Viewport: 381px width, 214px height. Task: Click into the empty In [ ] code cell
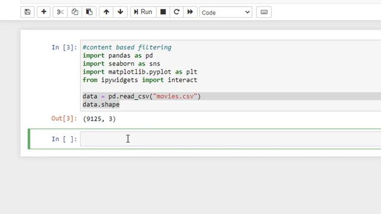click(230, 139)
